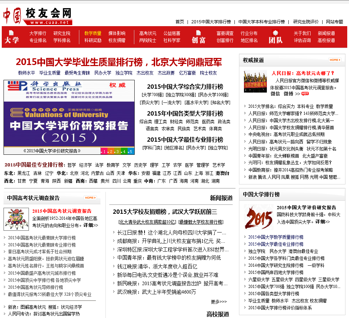Select 富豪调查 in red navbar
Image resolution: width=349 pixels, height=318 pixels.
pos(225,34)
